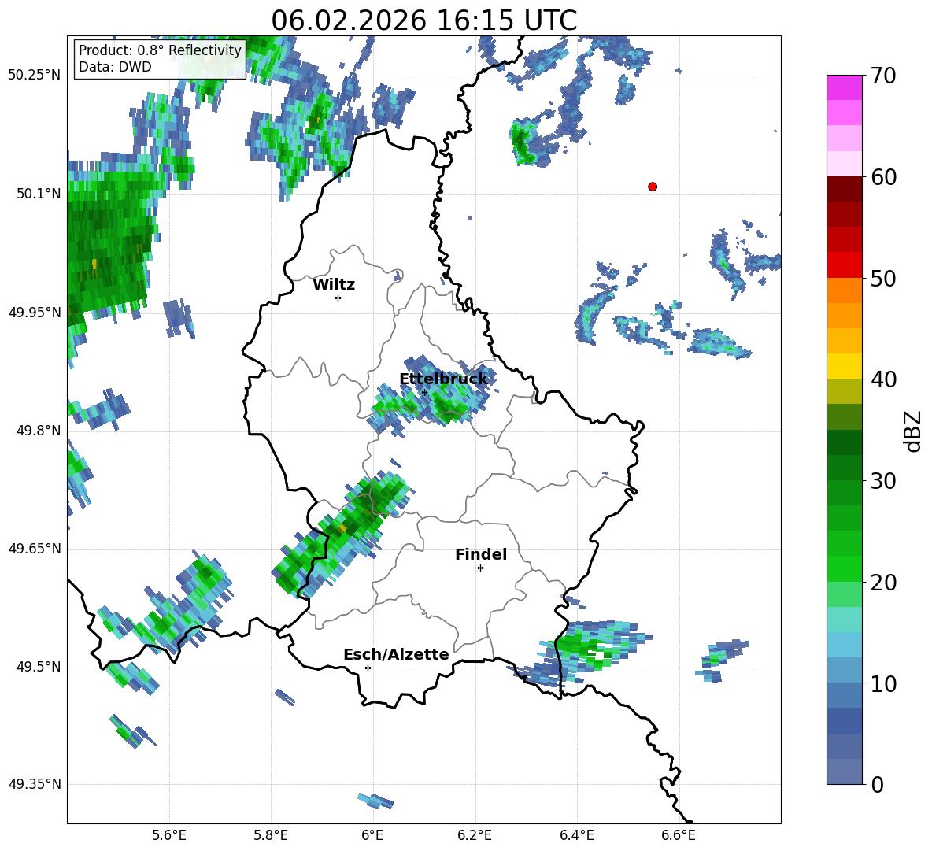Screen dimensions: 932x851
Task: Click the 6.4°E longitude label
Action: click(x=576, y=835)
